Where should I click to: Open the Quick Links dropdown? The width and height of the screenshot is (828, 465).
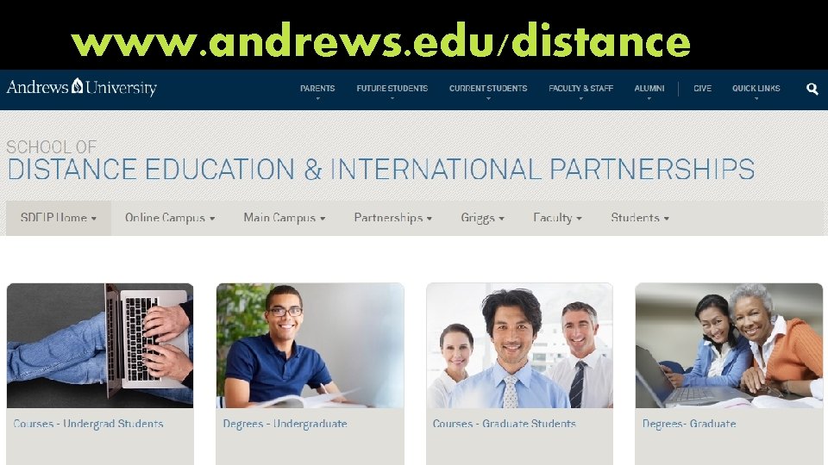point(756,89)
